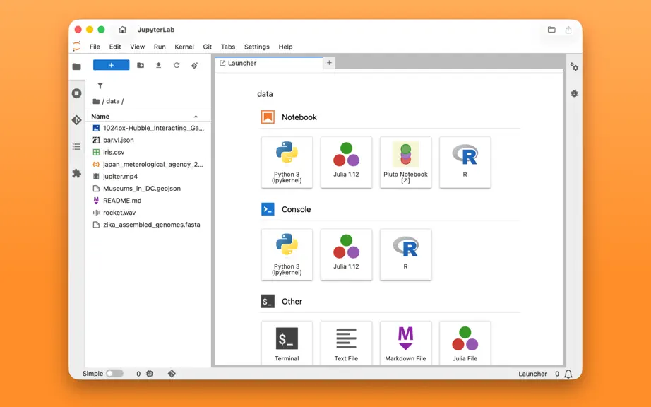Viewport: 651px width, 407px height.
Task: Create a new folder via toolbar icon
Action: pyautogui.click(x=141, y=65)
